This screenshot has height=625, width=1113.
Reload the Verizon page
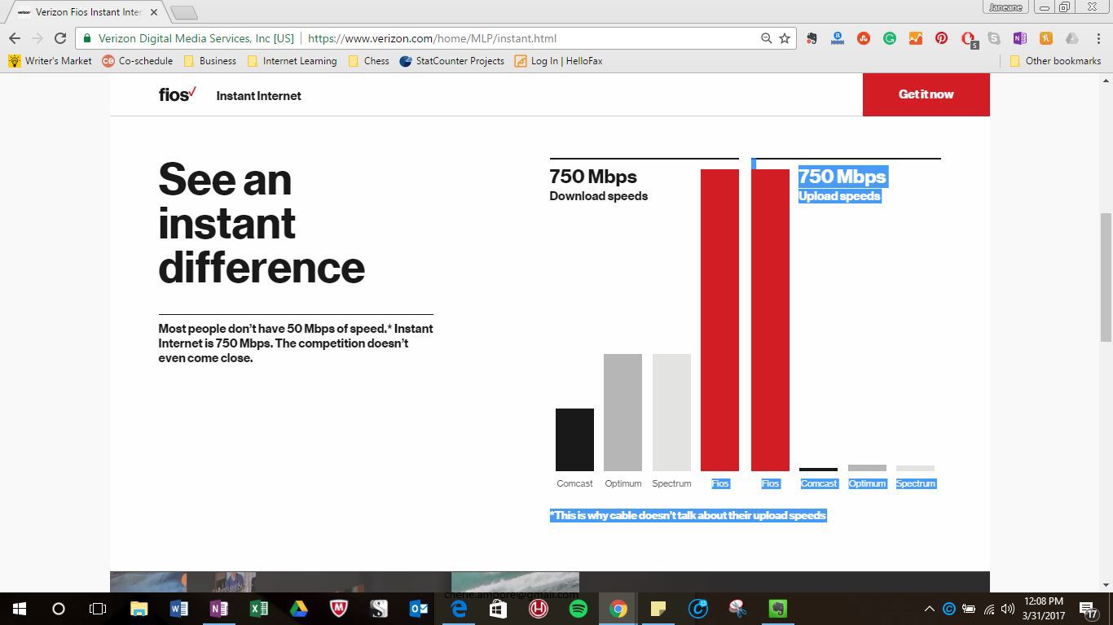59,38
